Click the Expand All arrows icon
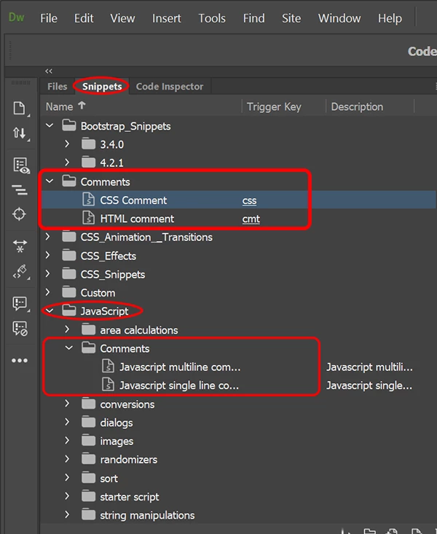 (x=20, y=246)
